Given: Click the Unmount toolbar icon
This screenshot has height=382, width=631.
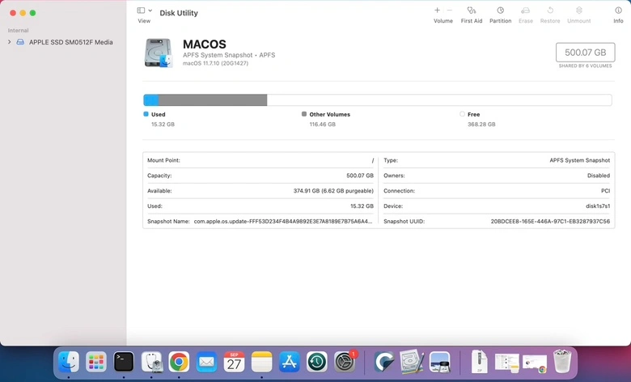Looking at the screenshot, I should 579,10.
